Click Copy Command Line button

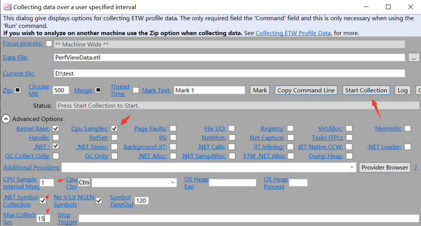[306, 90]
